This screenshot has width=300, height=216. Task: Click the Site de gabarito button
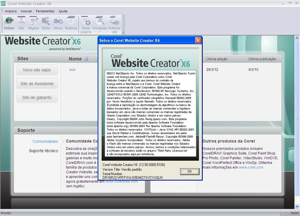[37, 97]
